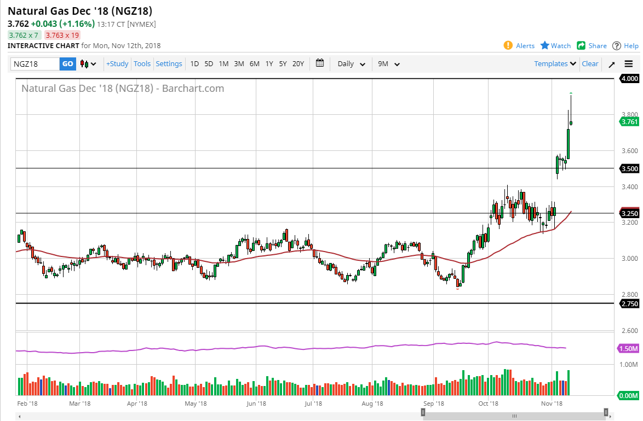Open chart Settings link
This screenshot has width=643, height=421.
(169, 63)
